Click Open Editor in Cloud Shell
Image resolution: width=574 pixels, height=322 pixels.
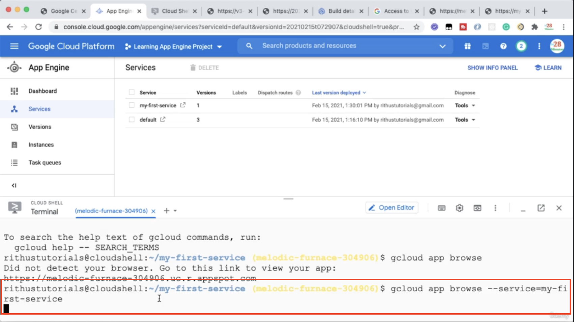pyautogui.click(x=392, y=207)
